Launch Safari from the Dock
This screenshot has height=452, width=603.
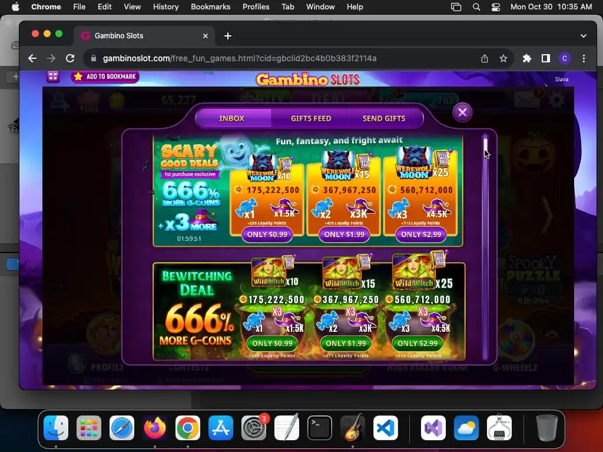tap(122, 428)
